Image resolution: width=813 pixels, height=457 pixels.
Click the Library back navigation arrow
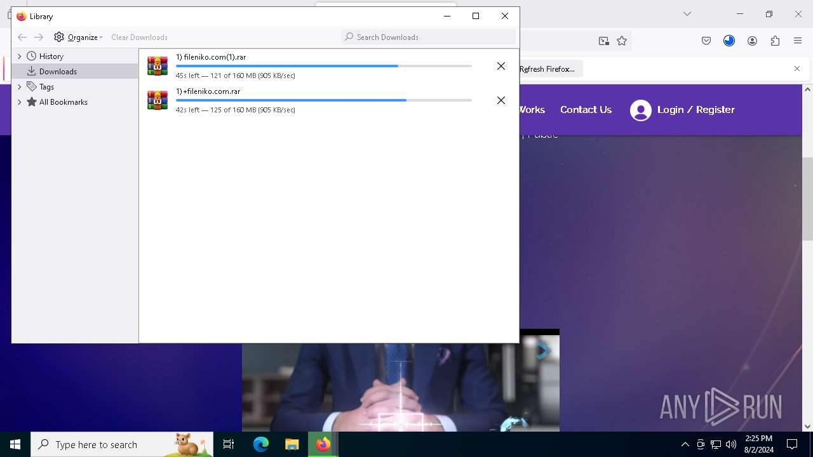pyautogui.click(x=22, y=37)
